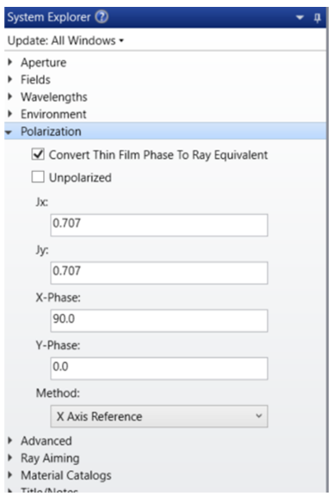Enable the Unpolarized checkbox
Image resolution: width=333 pixels, height=496 pixels.
pyautogui.click(x=38, y=177)
